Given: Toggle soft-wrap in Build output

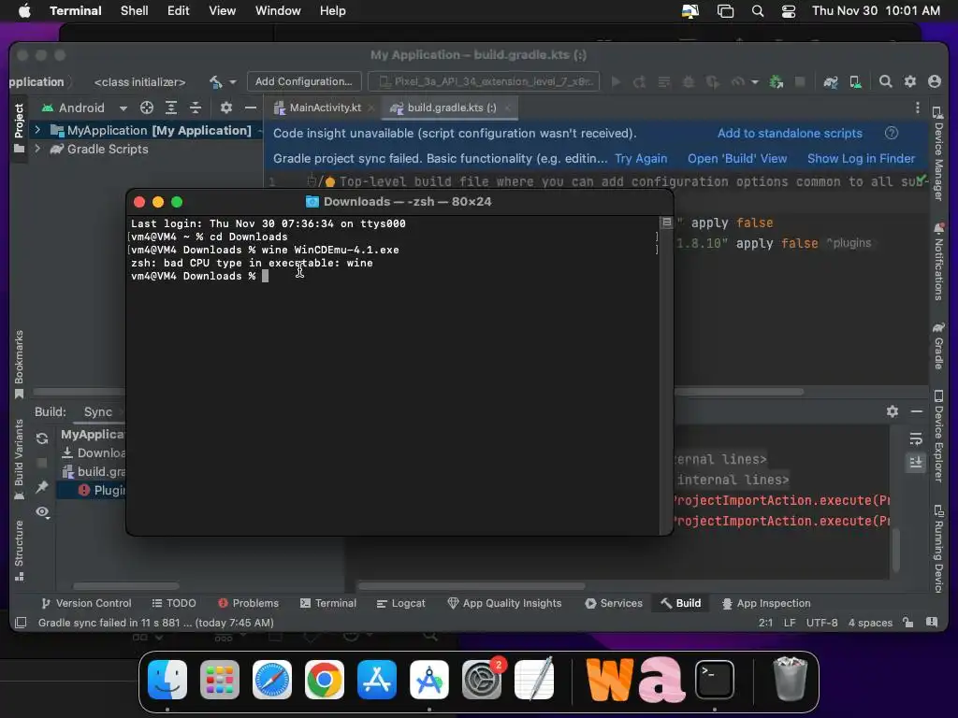Looking at the screenshot, I should pos(916,439).
